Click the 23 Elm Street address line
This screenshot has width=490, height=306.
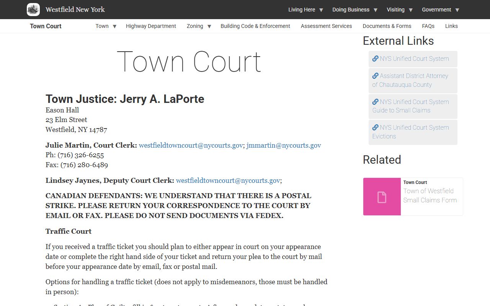click(66, 120)
